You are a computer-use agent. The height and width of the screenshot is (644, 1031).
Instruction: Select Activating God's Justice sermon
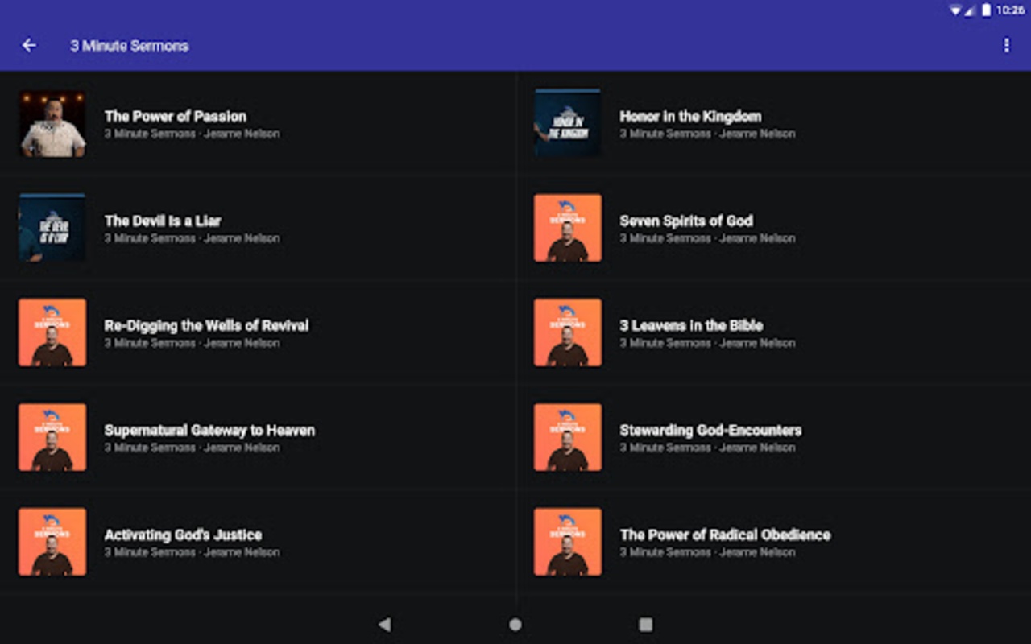pyautogui.click(x=258, y=542)
